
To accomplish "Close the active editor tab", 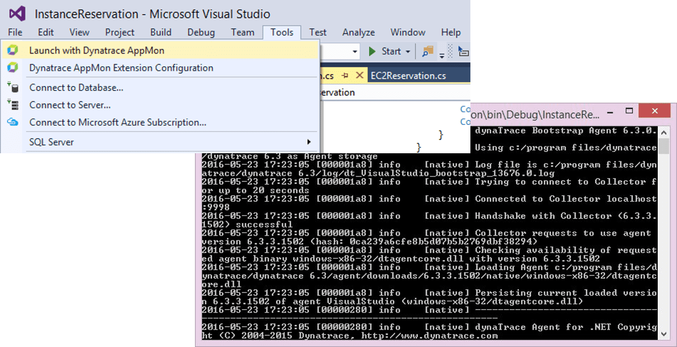I will (360, 75).
